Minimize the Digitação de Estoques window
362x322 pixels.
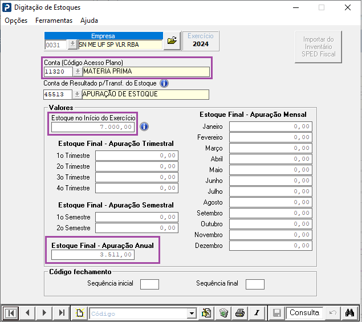click(296, 7)
